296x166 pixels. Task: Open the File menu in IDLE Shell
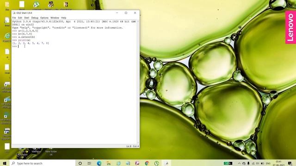tap(14, 18)
